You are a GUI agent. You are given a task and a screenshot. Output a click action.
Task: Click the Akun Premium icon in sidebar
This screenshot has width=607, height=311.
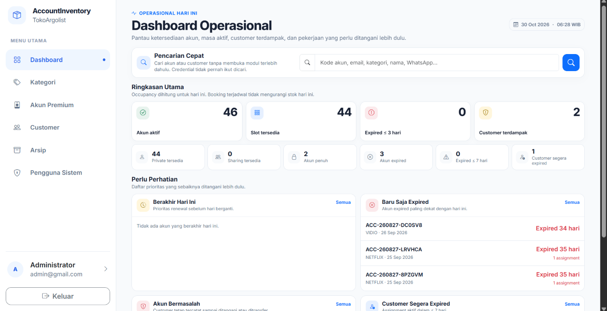point(17,105)
